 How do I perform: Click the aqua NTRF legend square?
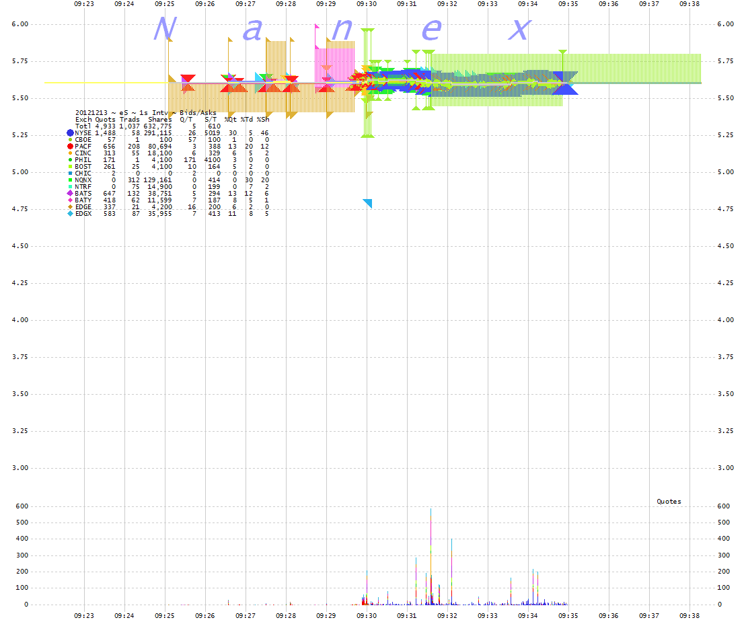[x=71, y=187]
